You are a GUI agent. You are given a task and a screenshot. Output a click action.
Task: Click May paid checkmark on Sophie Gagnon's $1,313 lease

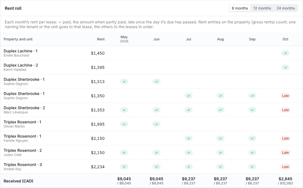tap(124, 82)
